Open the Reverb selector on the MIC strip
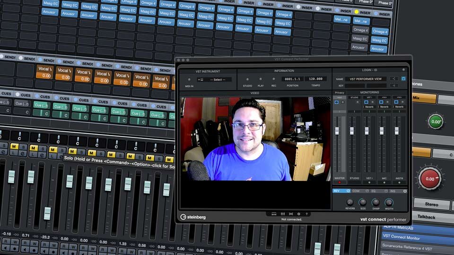The image size is (454, 255). tap(384, 107)
